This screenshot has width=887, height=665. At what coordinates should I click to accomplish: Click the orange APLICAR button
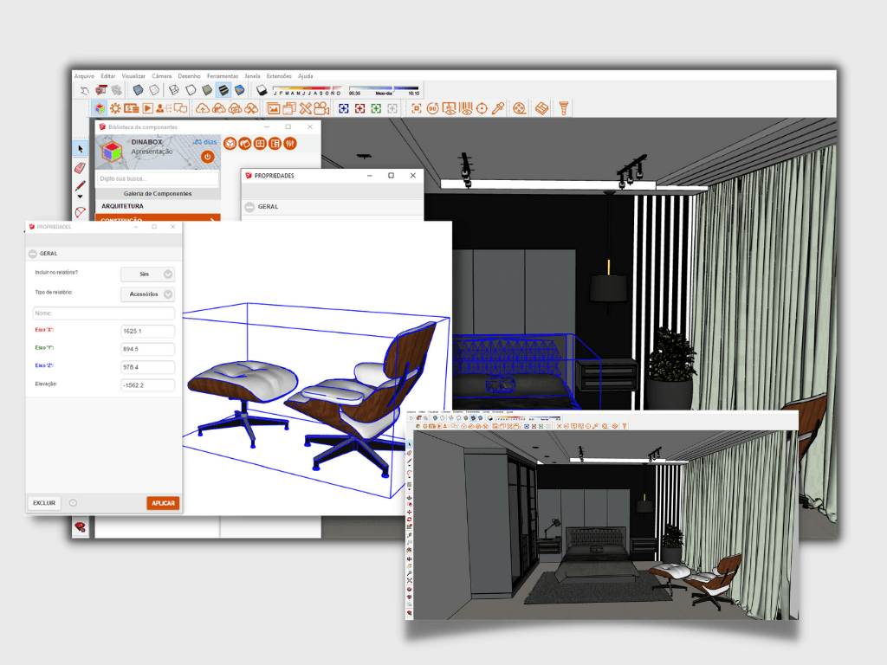pyautogui.click(x=163, y=503)
